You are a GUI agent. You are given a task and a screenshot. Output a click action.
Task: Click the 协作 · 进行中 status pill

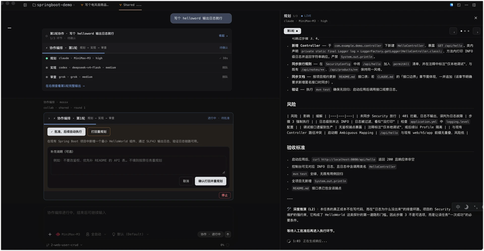click(x=210, y=234)
